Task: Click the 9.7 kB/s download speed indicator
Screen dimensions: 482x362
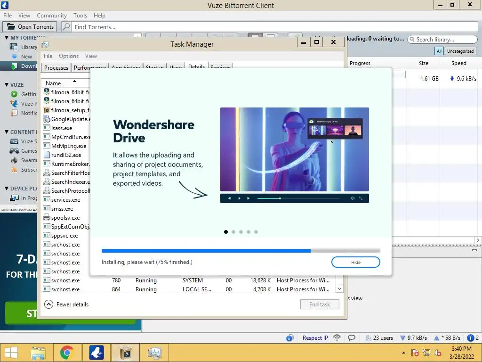Action: pos(413,337)
